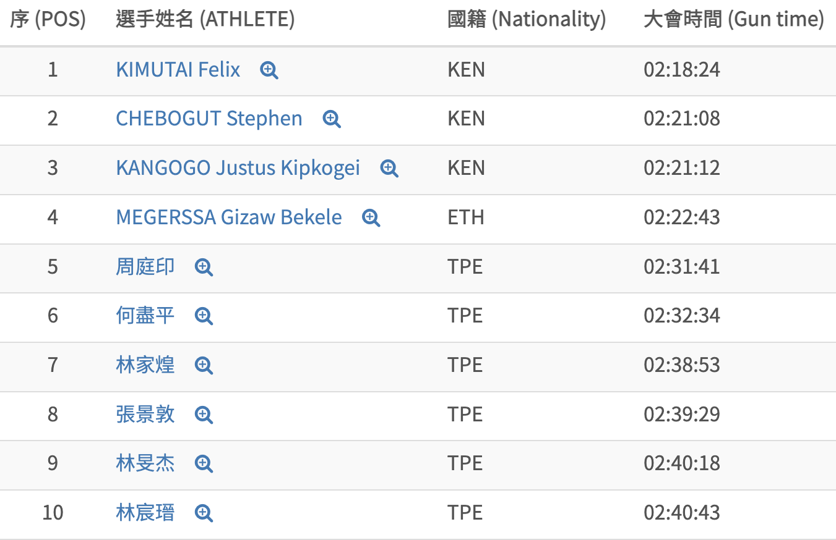Open the 何盡平 athlete link
The height and width of the screenshot is (540, 836).
coord(145,316)
